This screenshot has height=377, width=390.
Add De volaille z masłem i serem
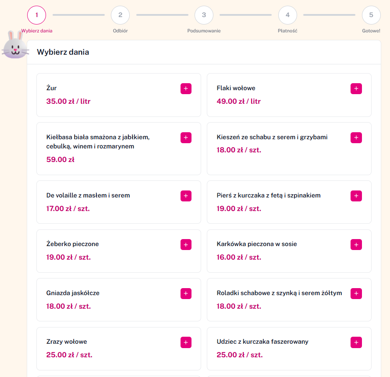click(x=186, y=196)
